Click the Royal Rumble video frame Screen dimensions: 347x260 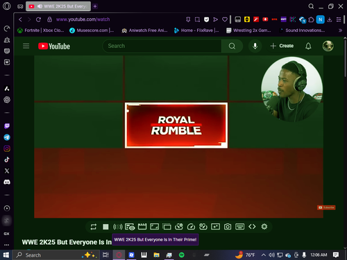[176, 125]
